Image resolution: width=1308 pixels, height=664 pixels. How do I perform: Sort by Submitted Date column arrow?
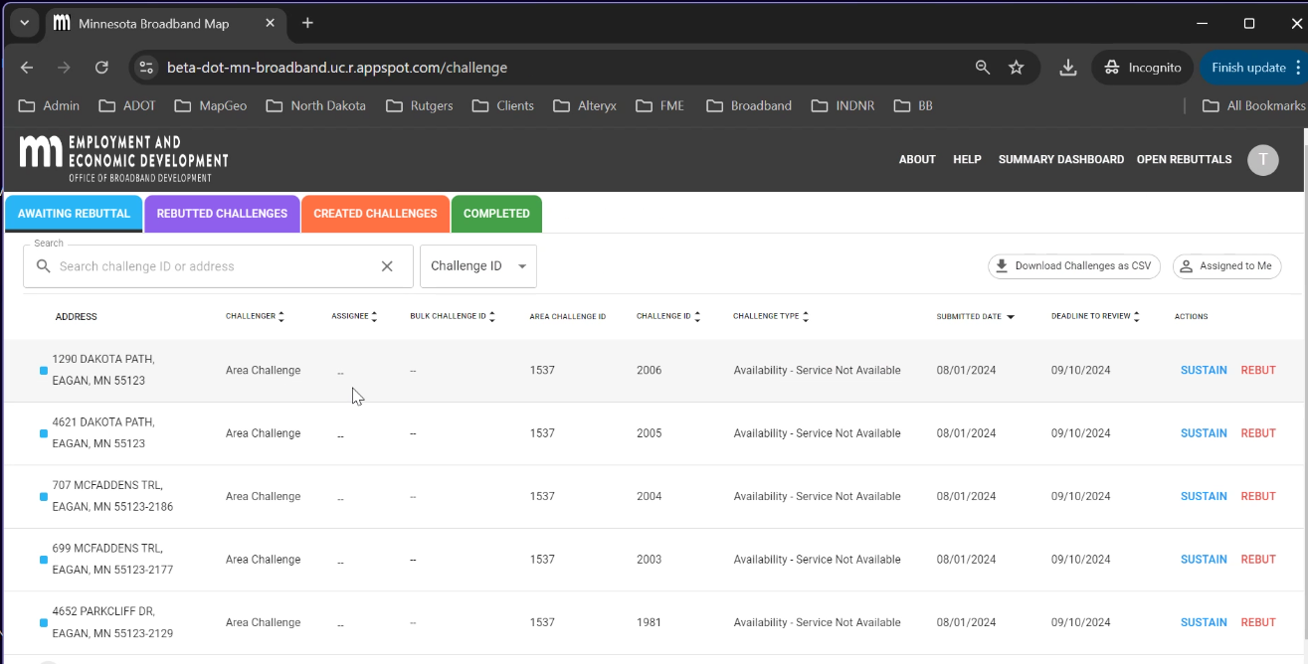coord(1011,317)
